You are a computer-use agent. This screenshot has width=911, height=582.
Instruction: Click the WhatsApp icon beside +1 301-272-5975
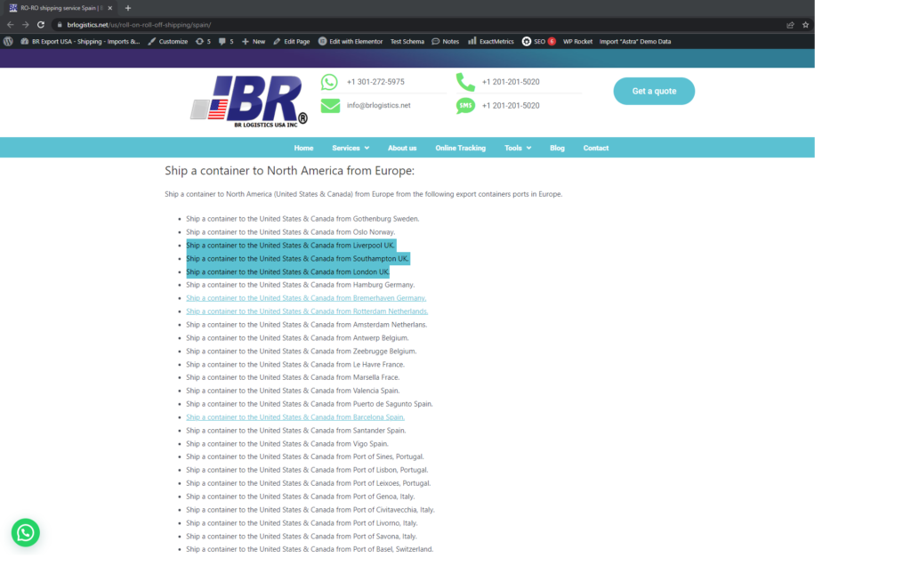(x=330, y=82)
